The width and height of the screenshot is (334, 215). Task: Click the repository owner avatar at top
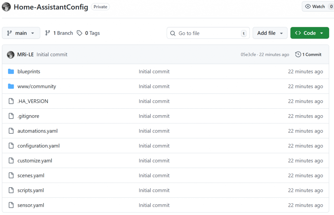6,7
